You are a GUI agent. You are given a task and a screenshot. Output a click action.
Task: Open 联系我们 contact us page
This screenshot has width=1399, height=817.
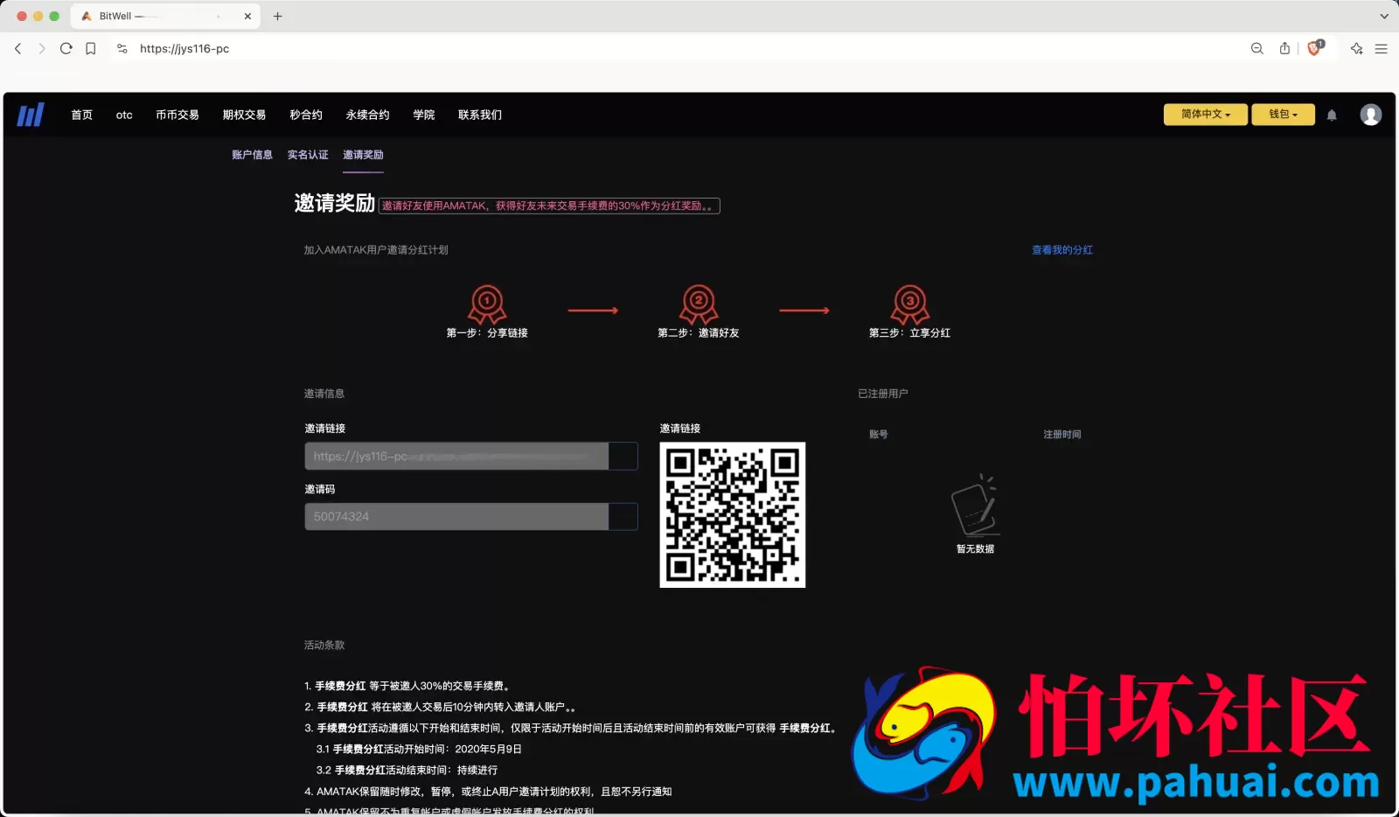point(480,115)
